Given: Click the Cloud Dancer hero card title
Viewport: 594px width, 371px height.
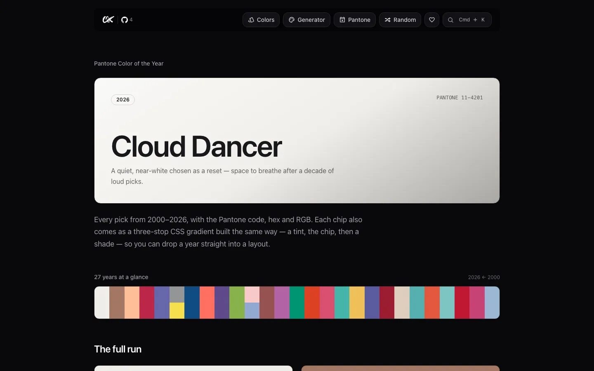Looking at the screenshot, I should point(196,146).
